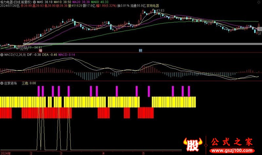
Task: Click month 3 on time axis
Action: 61,153
